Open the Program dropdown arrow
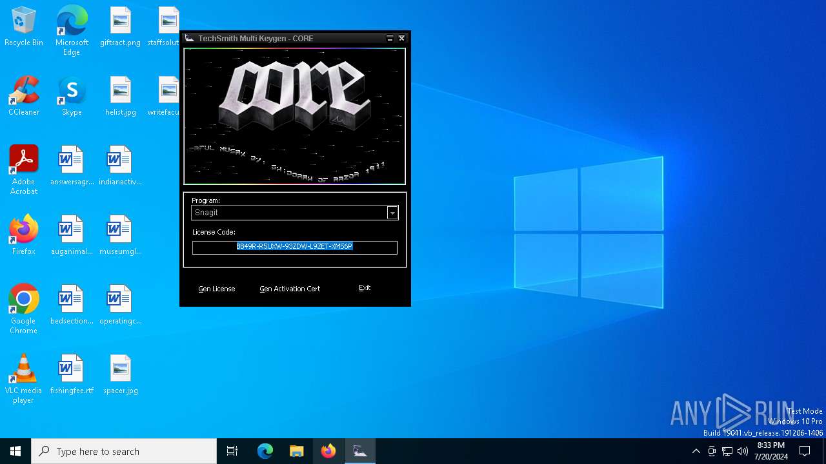 point(392,213)
